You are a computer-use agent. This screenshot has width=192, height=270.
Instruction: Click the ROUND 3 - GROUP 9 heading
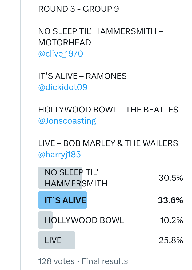tap(78, 9)
